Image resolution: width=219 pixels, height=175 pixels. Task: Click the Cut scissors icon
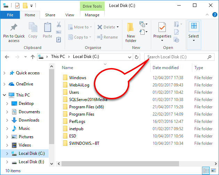(x=59, y=24)
